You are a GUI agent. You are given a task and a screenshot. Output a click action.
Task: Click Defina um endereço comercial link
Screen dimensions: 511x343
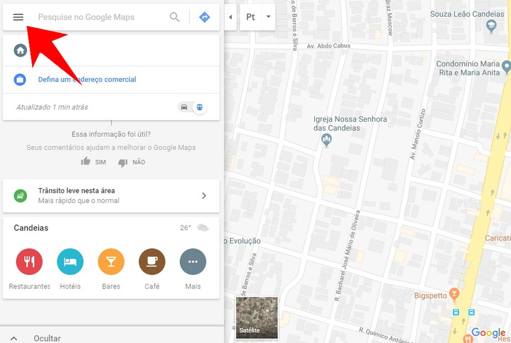pyautogui.click(x=87, y=79)
